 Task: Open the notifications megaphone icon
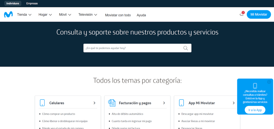coord(242,15)
